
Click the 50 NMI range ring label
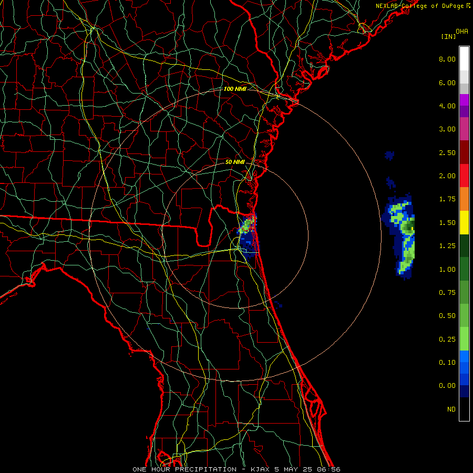pos(235,162)
